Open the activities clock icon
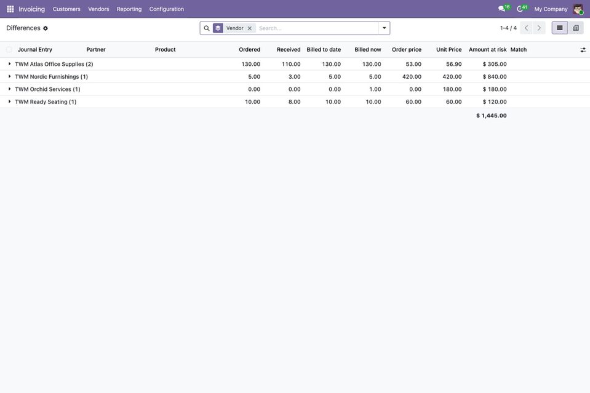The width and height of the screenshot is (590, 393). click(x=520, y=9)
